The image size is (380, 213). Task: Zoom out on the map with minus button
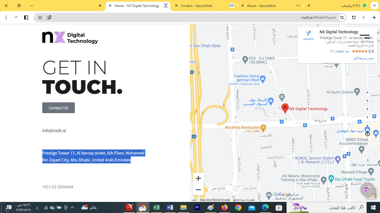point(198,190)
